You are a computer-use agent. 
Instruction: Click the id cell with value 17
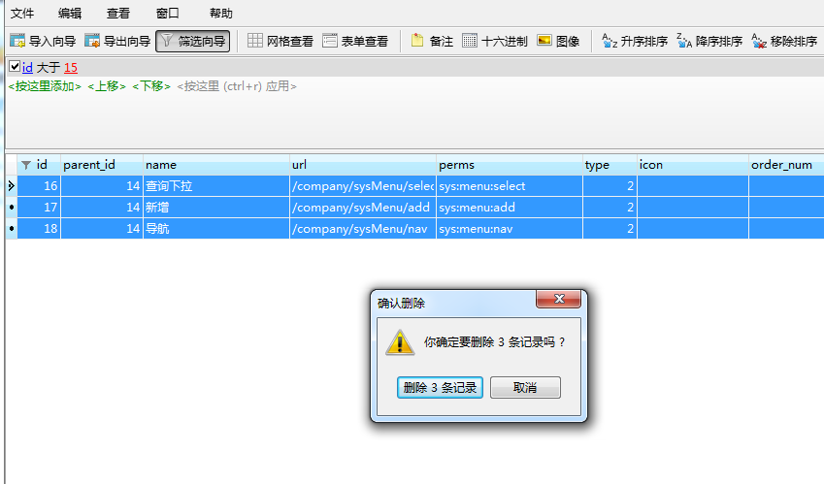click(39, 208)
